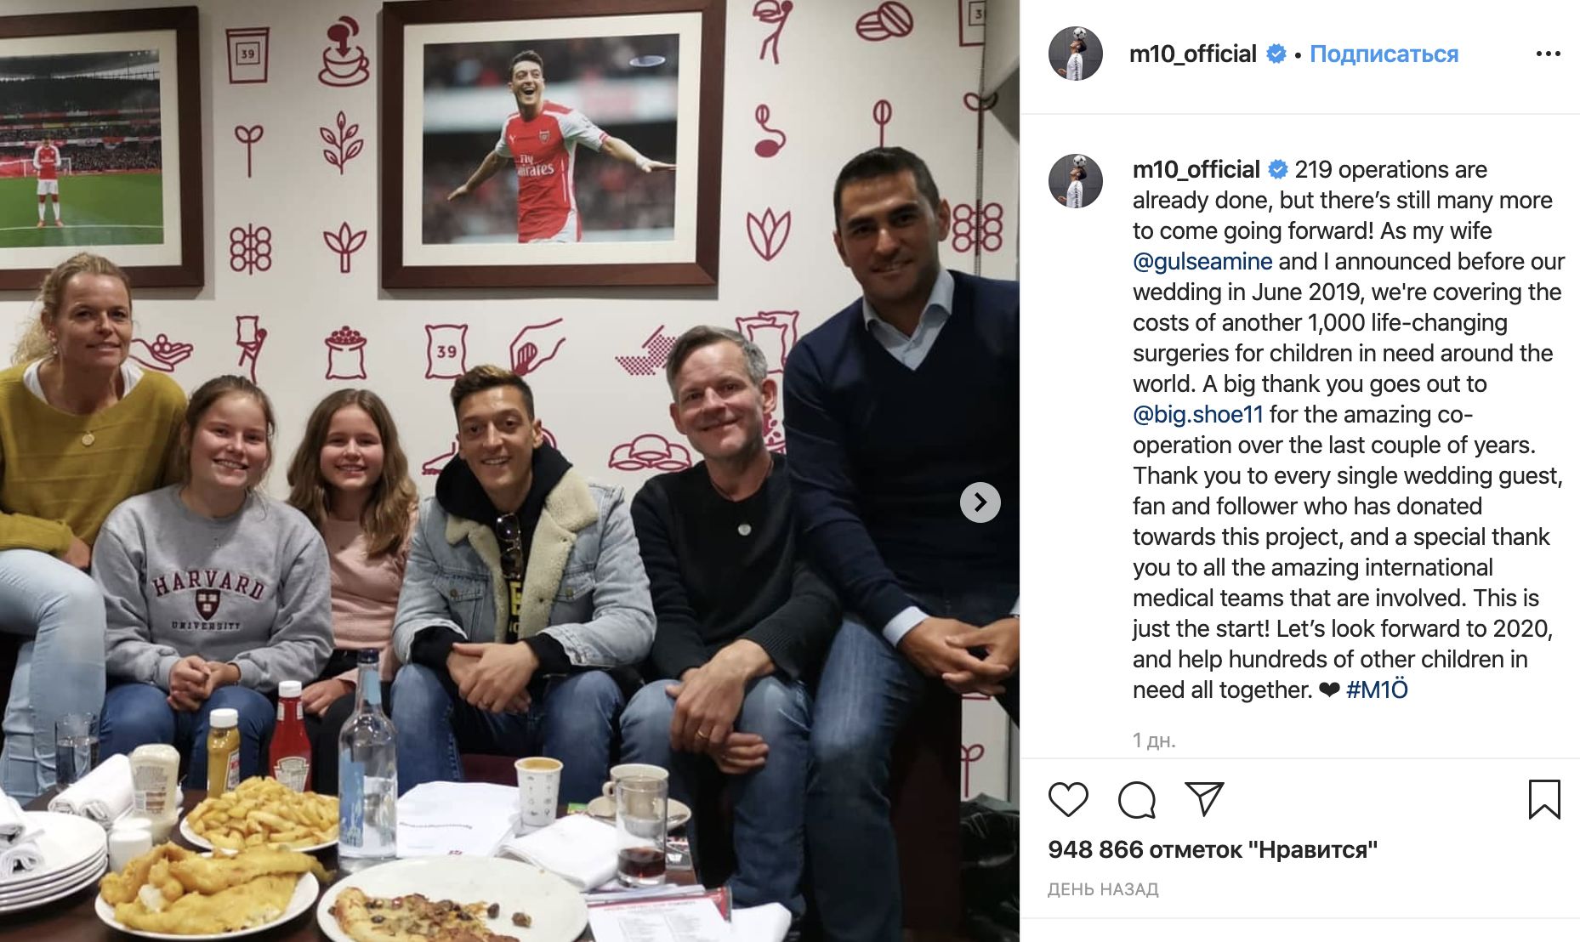Open the m10_official username in the caption

click(1196, 169)
